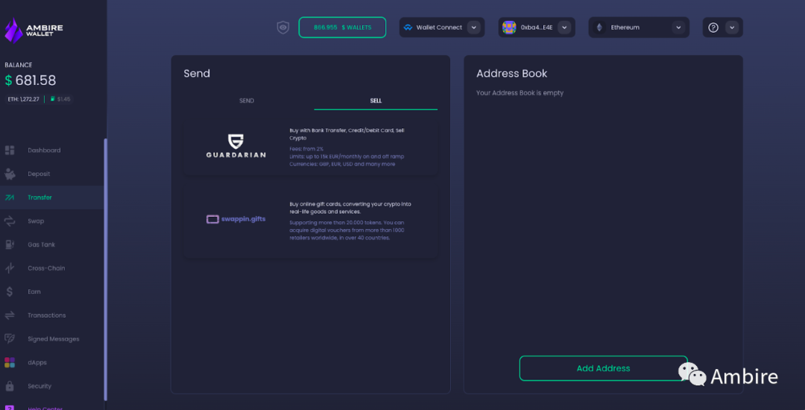
Task: Click the Gas Tank pump icon
Action: [10, 245]
